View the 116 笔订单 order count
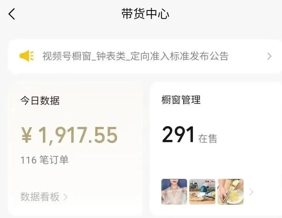Screen dimensions: 282x218 pyautogui.click(x=44, y=160)
